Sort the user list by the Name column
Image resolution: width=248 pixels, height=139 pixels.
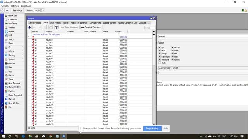coord(56,32)
